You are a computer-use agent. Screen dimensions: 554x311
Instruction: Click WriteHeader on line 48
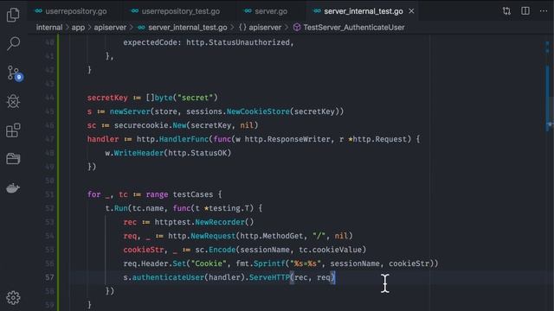pyautogui.click(x=138, y=153)
